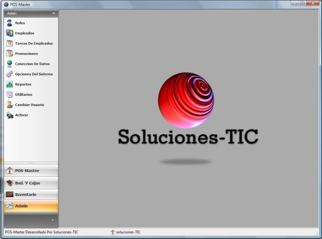
Task: Select the Utilitarios entry
Action: (x=23, y=95)
